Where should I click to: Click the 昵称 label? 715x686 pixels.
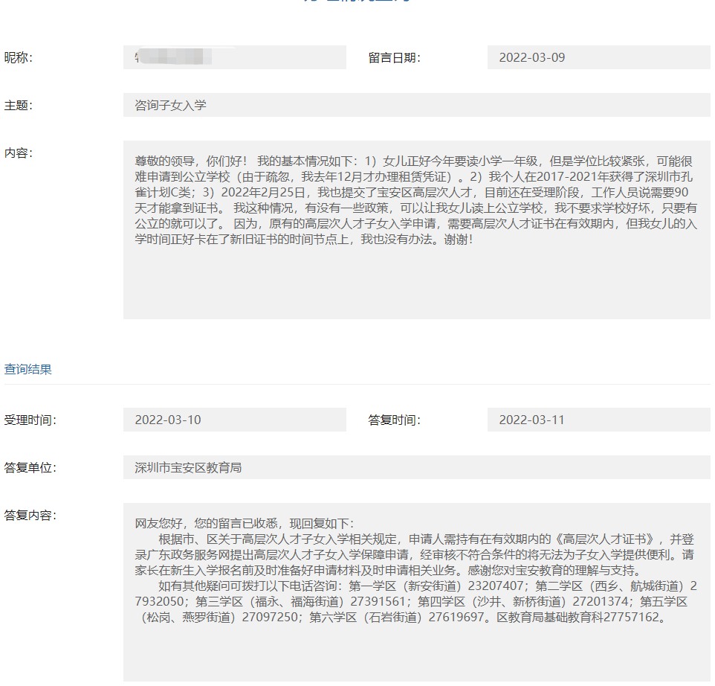click(x=19, y=57)
